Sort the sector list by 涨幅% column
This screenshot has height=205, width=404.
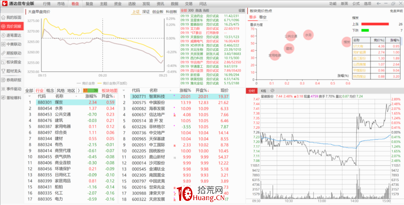91,96
